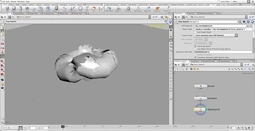Open Take List tab dropdown arrow
This screenshot has height=131, width=255.
point(197,14)
